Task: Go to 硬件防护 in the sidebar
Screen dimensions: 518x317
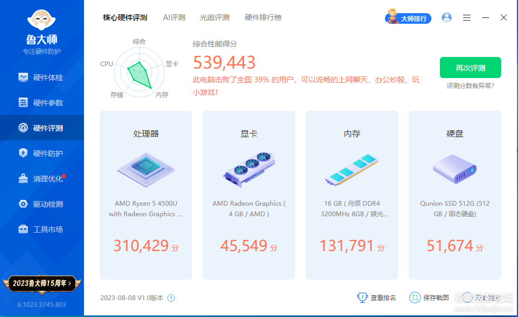Action: click(x=42, y=153)
